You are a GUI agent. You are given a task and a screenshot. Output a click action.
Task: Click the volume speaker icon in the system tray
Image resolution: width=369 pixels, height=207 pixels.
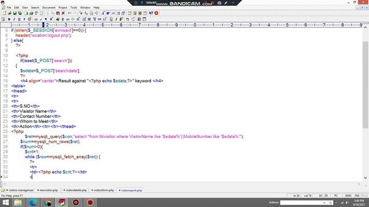pos(347,202)
